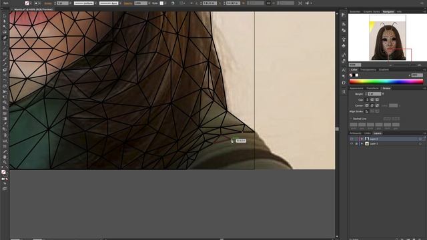Open the Stroke weight dropdown in Stroke panel
Viewport: 427px width, 240px height.
[383, 94]
